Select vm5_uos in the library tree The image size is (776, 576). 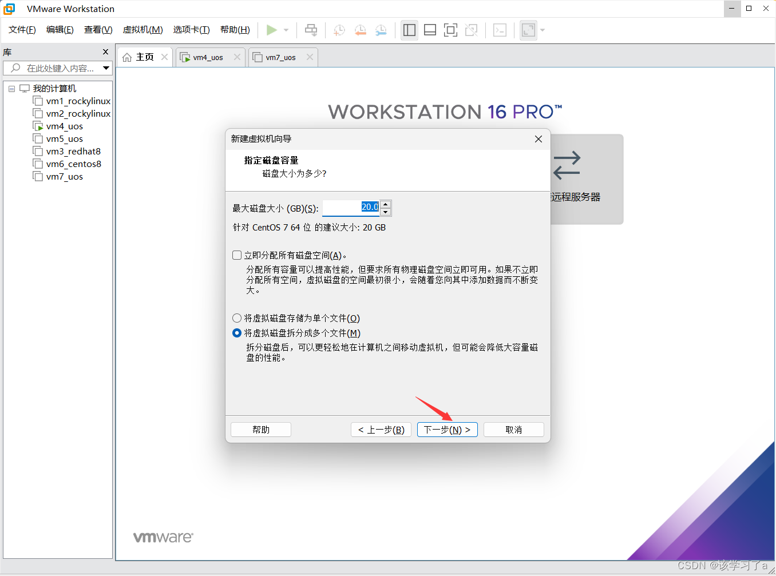(65, 139)
